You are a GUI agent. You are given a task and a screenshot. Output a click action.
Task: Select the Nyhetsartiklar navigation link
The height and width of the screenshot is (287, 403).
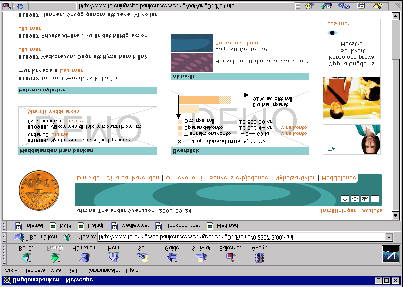coord(295,178)
